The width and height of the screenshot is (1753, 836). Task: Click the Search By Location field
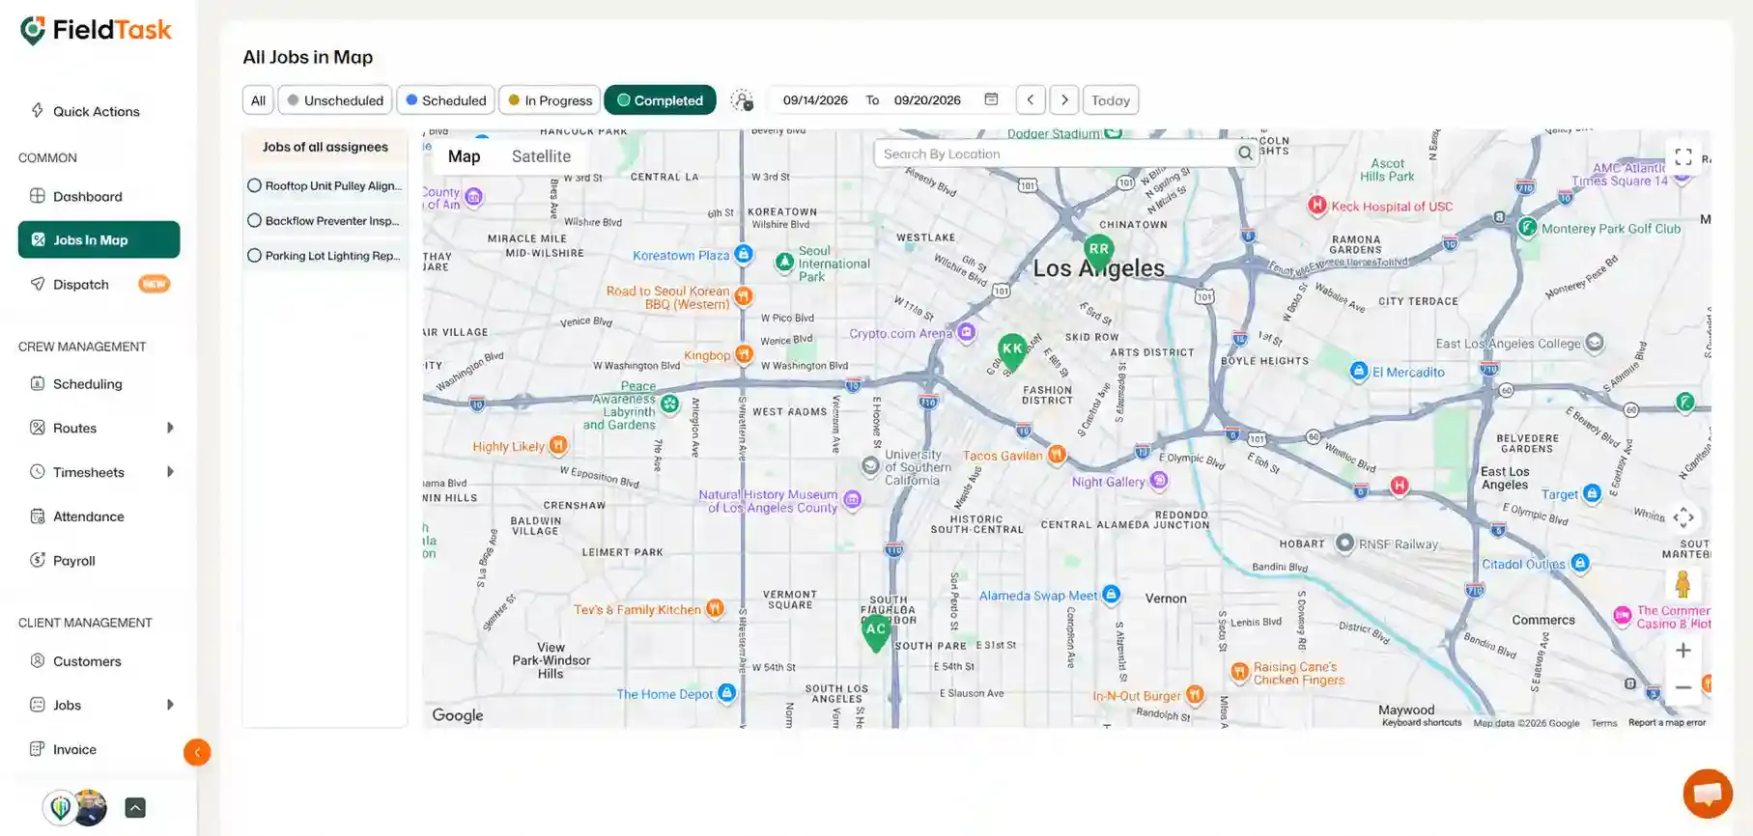1058,153
